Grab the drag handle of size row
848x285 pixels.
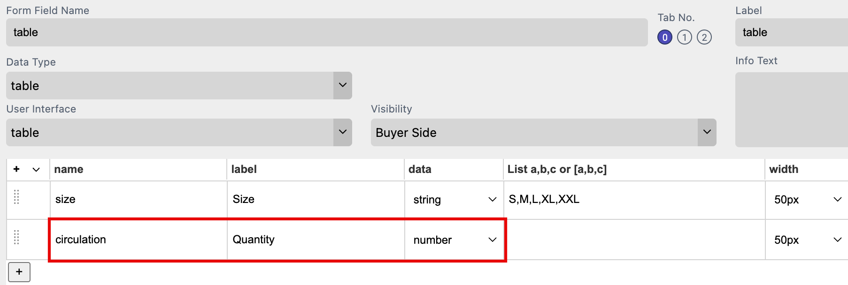coord(16,197)
